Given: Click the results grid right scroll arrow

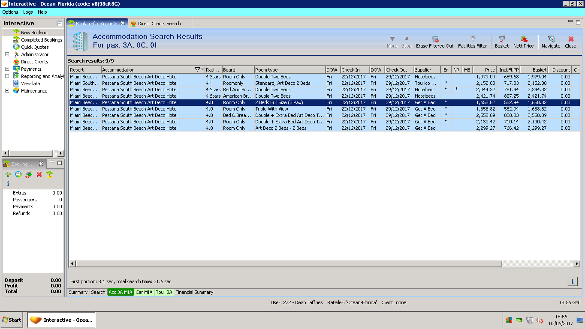Looking at the screenshot, I should [577, 264].
